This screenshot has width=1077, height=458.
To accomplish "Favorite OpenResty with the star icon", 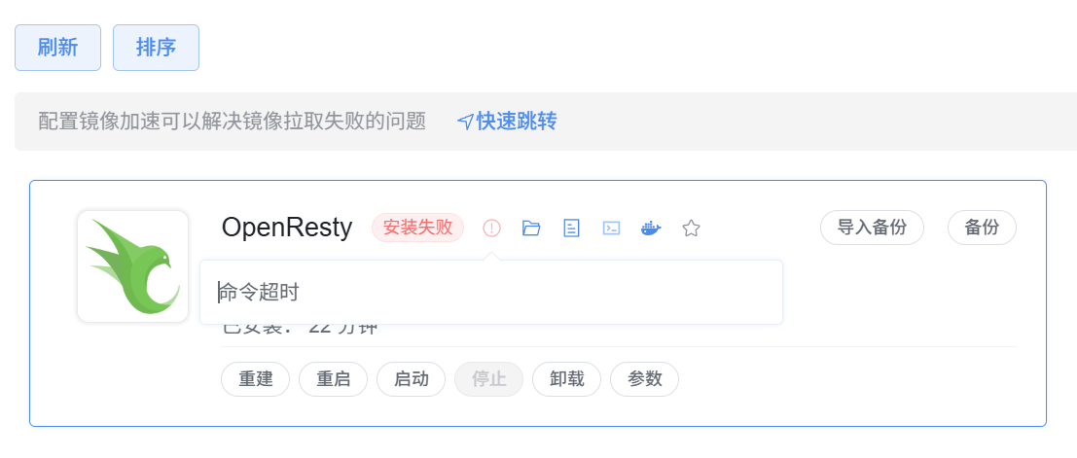I will 691,229.
